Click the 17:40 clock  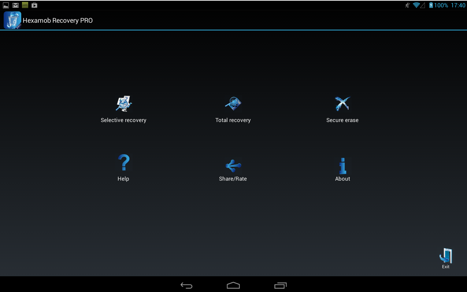[x=458, y=5]
